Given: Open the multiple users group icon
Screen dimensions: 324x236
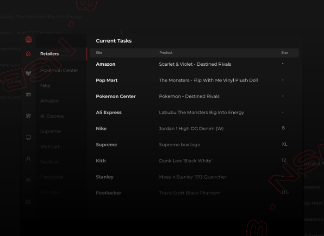Looking at the screenshot, I should [28, 180].
